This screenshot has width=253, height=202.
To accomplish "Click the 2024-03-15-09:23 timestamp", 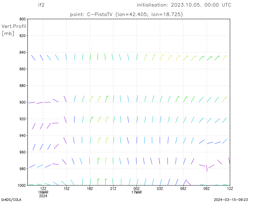I will point(231,200).
